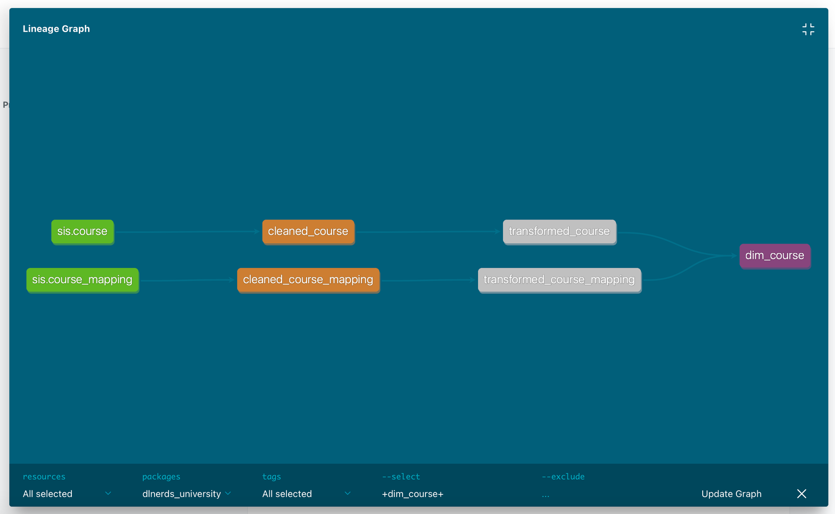
Task: Click the resources filter label
Action: [44, 476]
